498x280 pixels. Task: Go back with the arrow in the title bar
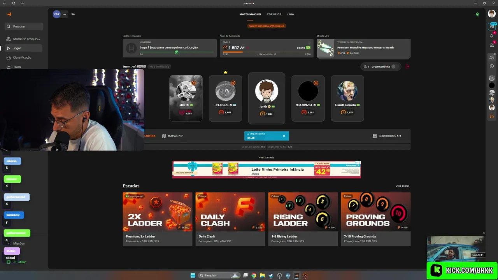[x=4, y=3]
